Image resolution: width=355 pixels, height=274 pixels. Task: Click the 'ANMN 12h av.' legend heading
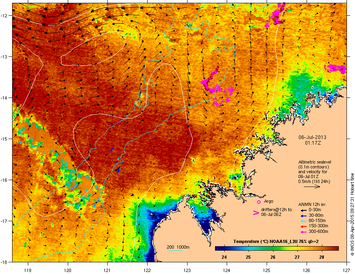(312, 204)
